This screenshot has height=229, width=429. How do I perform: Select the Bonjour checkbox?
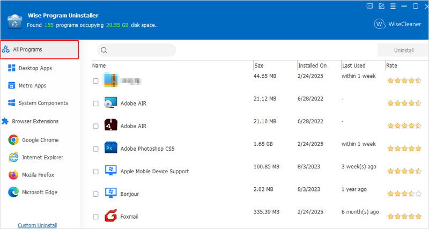point(95,194)
